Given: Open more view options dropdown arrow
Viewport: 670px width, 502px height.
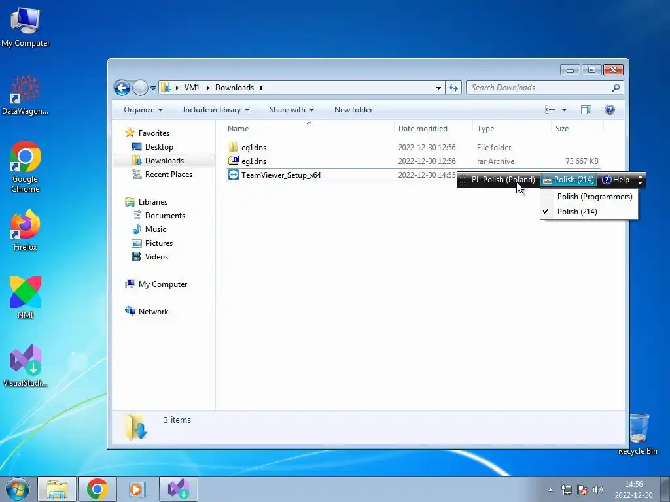Looking at the screenshot, I should 564,110.
